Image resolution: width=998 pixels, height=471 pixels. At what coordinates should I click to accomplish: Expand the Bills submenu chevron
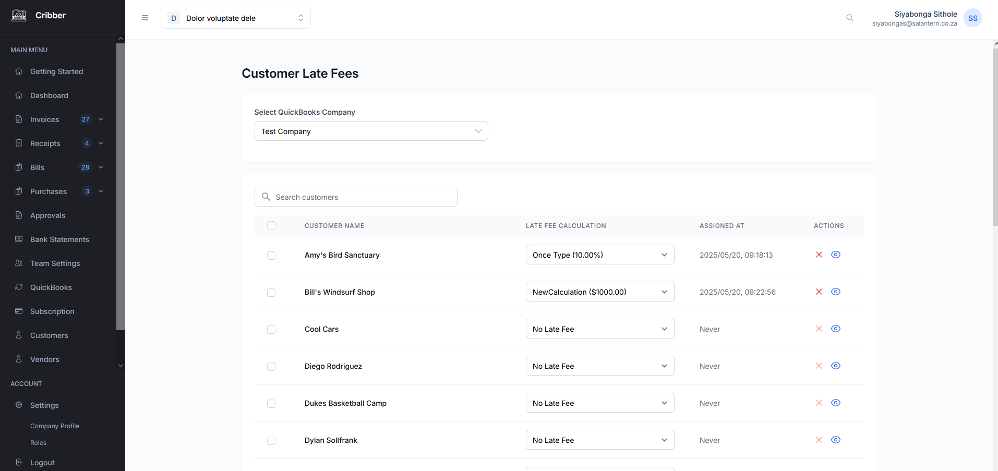[101, 167]
